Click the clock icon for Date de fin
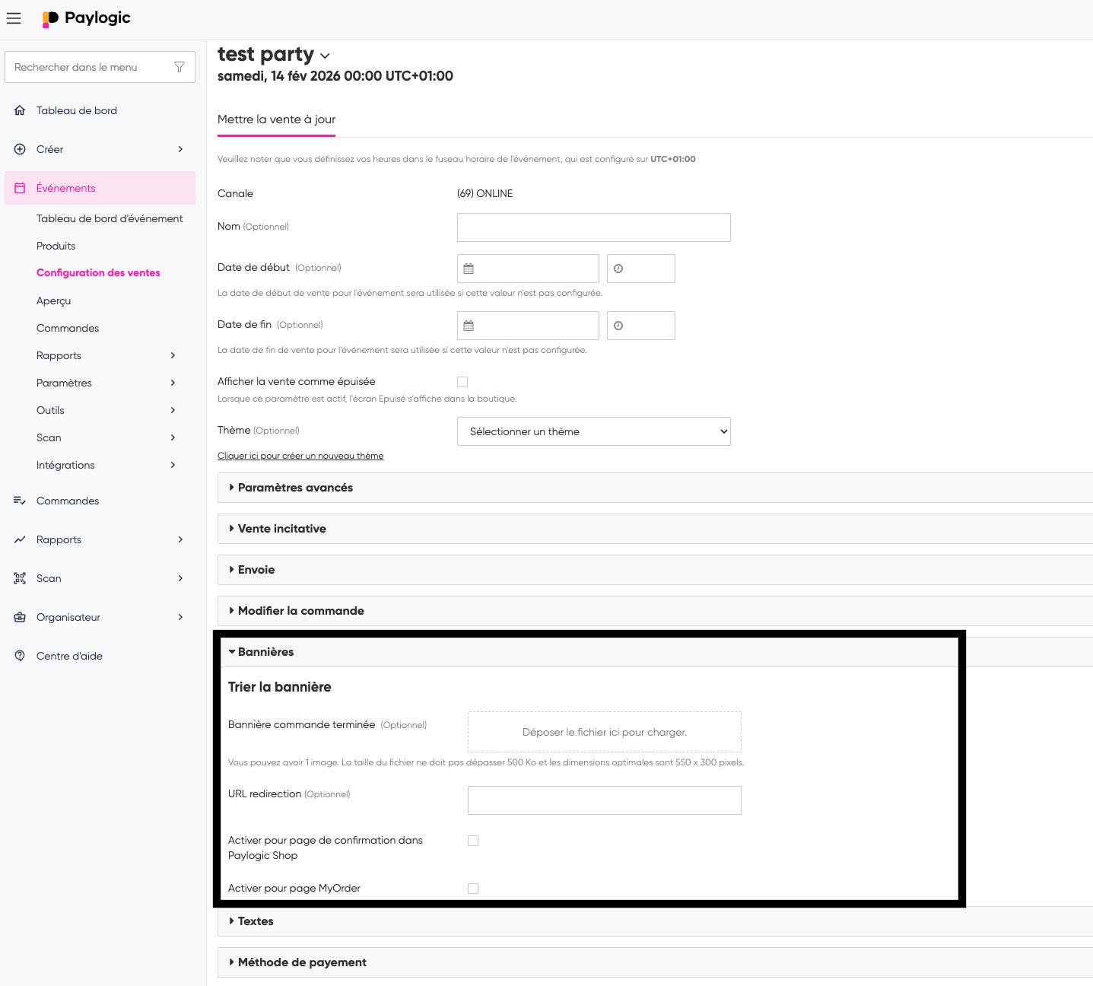The width and height of the screenshot is (1093, 986). pos(618,326)
